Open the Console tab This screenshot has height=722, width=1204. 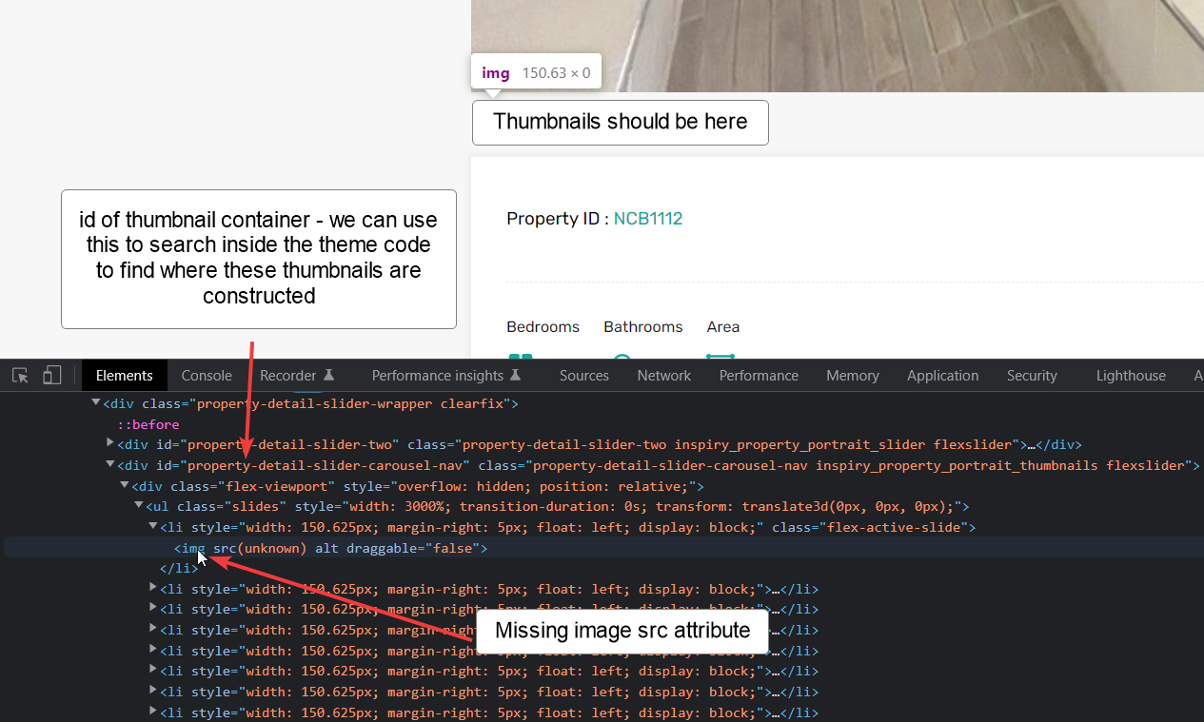(x=207, y=376)
